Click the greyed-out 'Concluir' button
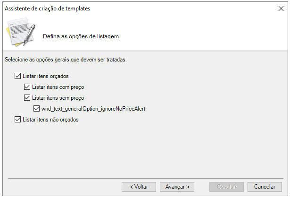The width and height of the screenshot is (290, 199). 226,187
